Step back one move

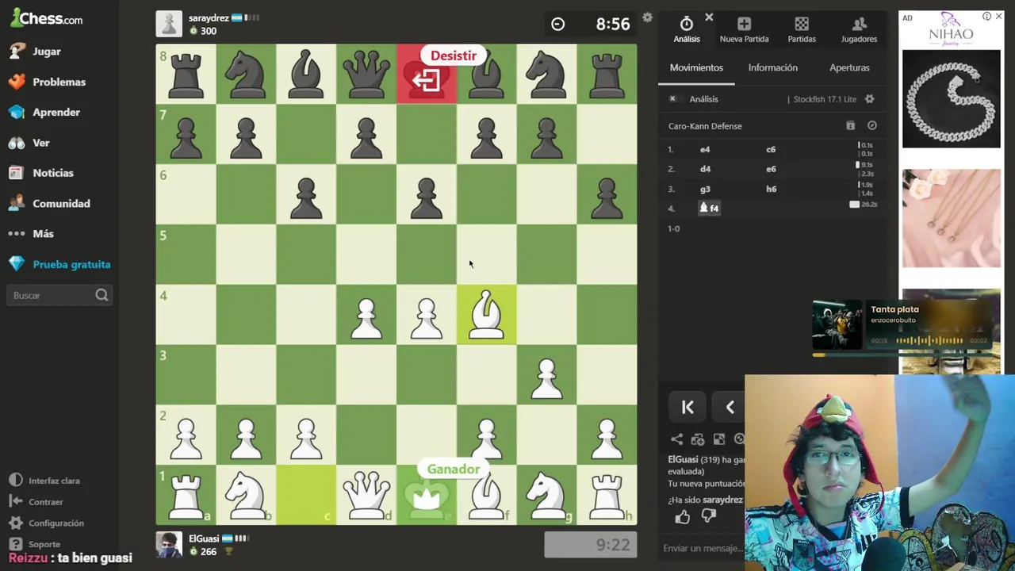click(730, 408)
